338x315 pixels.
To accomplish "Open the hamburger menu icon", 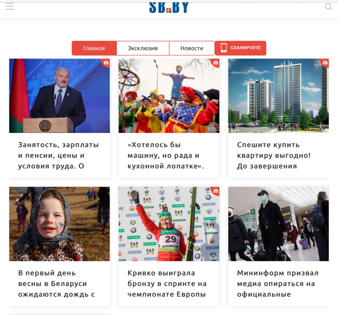I will tap(10, 7).
